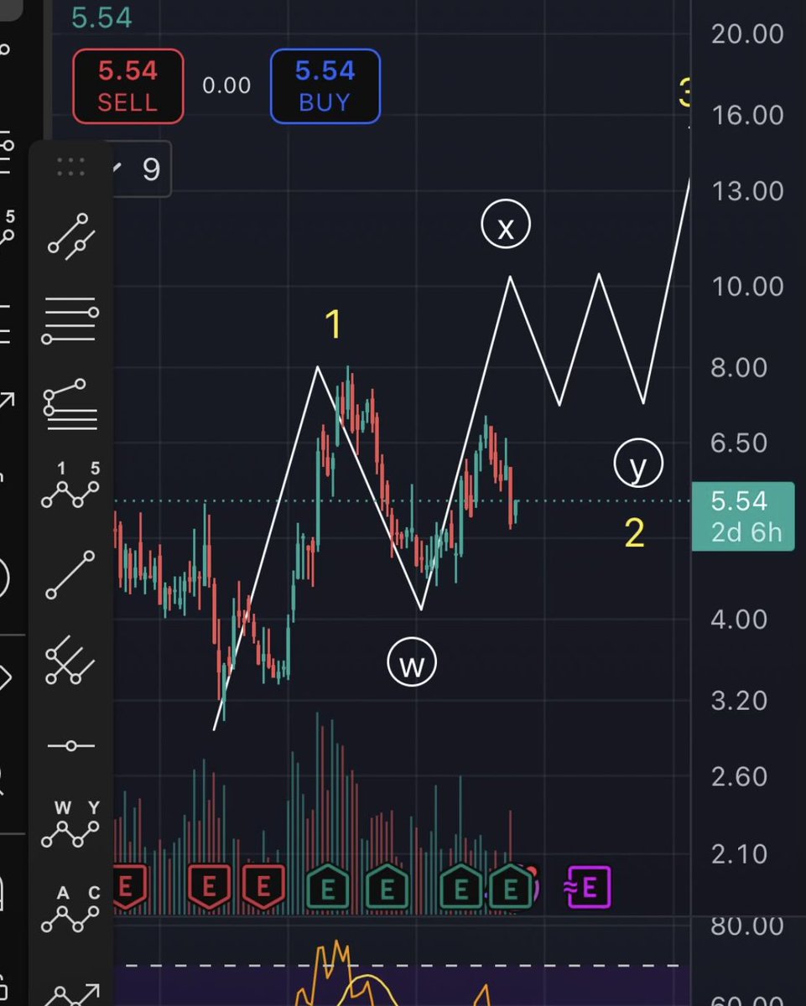Image resolution: width=806 pixels, height=1006 pixels.
Task: Select the Elliott Impulse Wave 1-5 tool
Action: click(70, 487)
